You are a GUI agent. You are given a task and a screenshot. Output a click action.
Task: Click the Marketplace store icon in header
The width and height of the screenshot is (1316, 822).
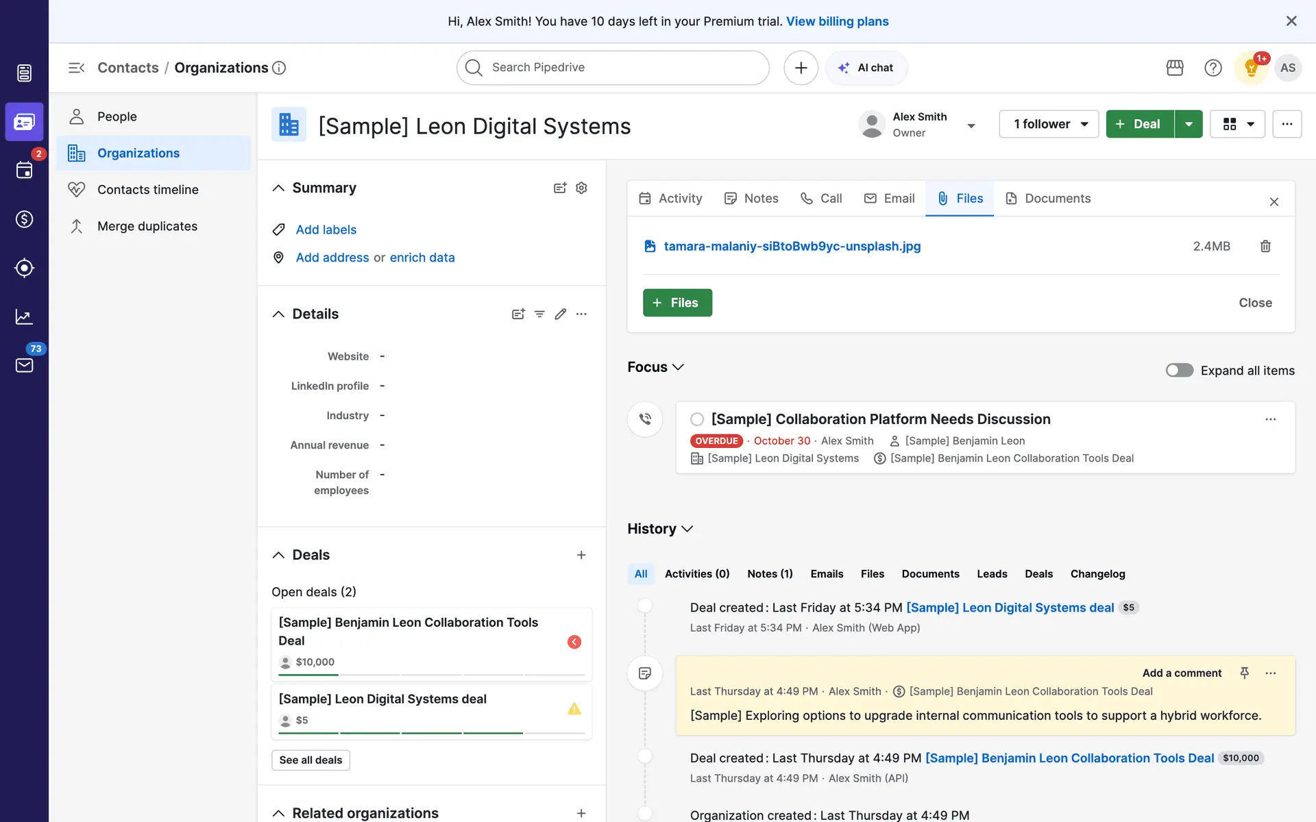point(1175,68)
